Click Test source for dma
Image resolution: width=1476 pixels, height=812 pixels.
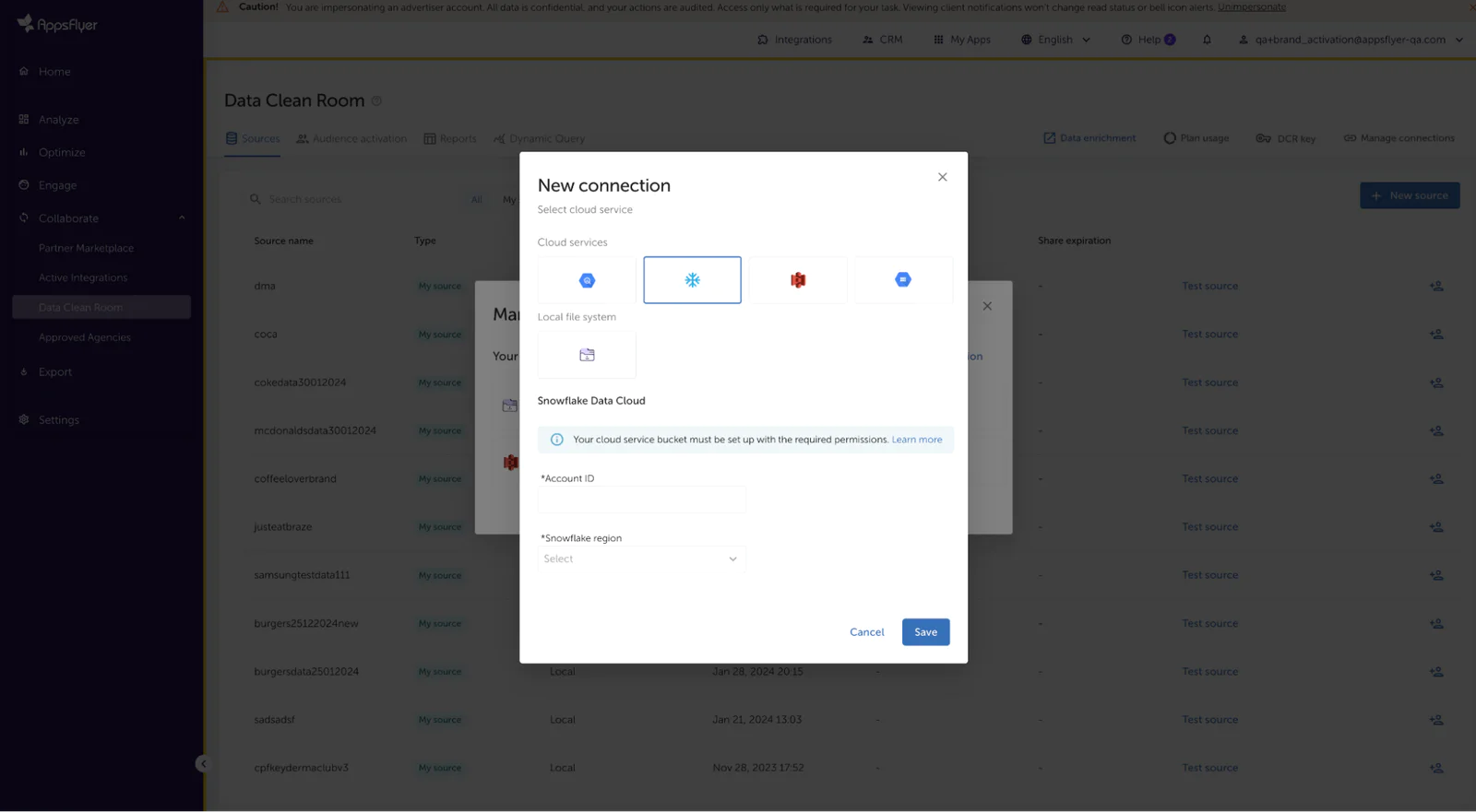tap(1210, 287)
